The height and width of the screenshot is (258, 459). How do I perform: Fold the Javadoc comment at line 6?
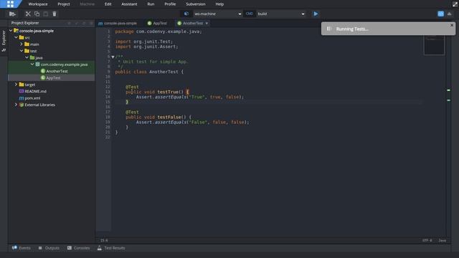coord(113,57)
